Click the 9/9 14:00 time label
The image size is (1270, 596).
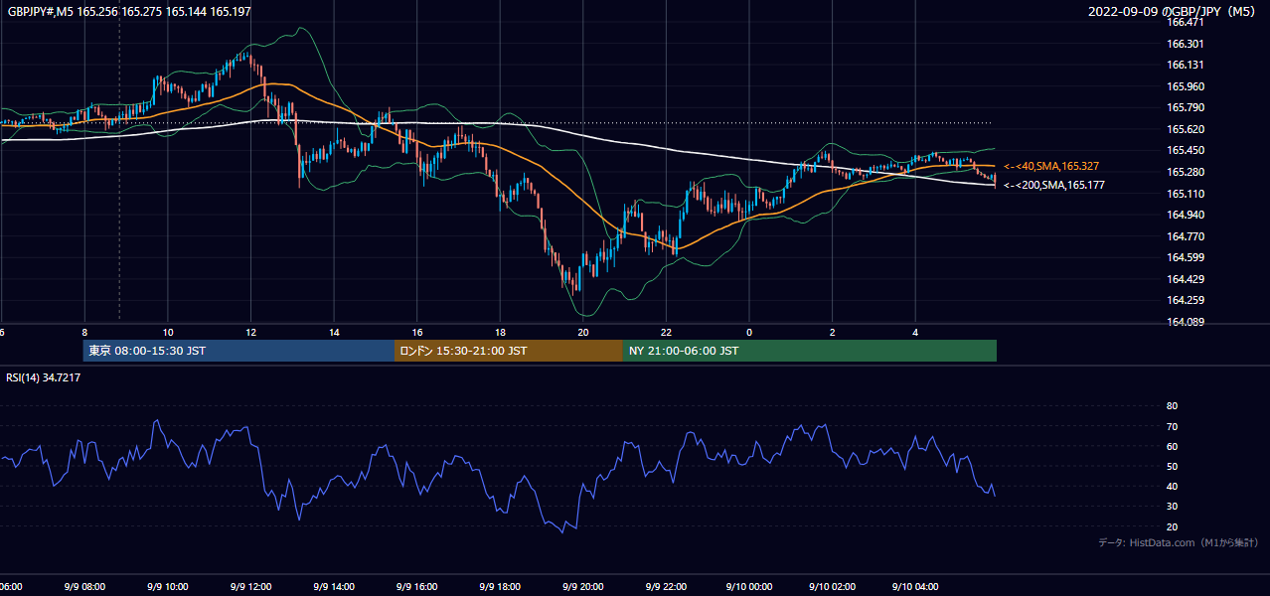click(334, 587)
